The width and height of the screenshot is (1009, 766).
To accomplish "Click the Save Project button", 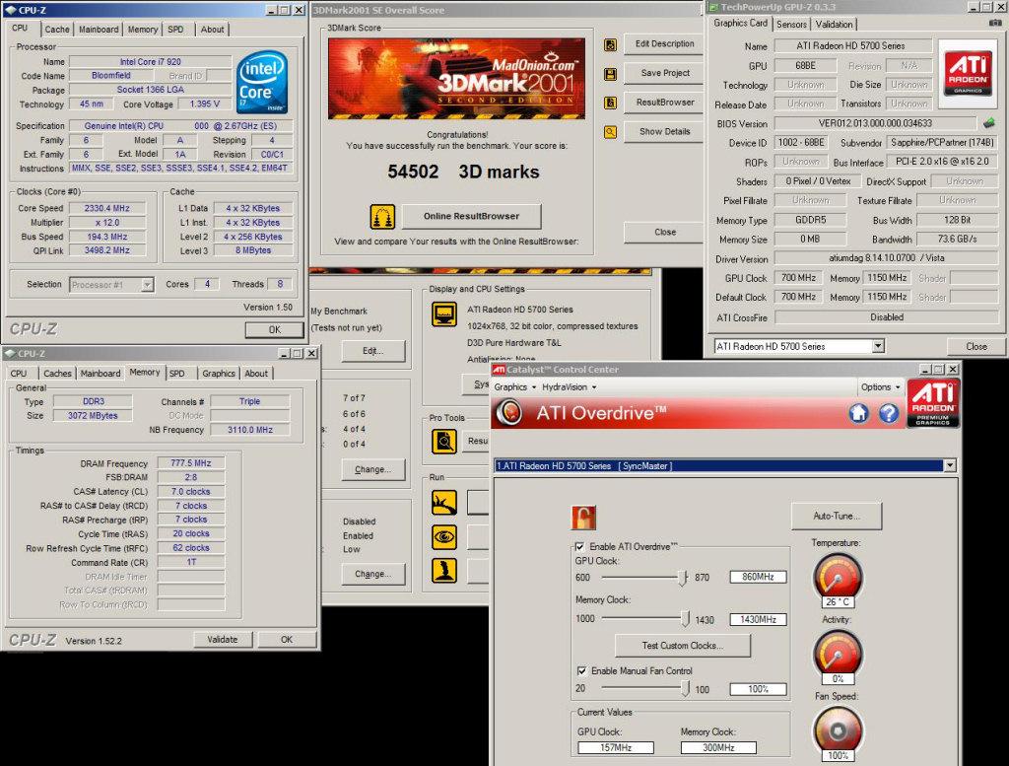I will point(664,73).
